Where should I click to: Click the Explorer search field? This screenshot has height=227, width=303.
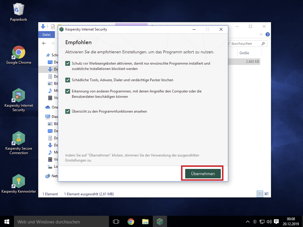[x=247, y=44]
